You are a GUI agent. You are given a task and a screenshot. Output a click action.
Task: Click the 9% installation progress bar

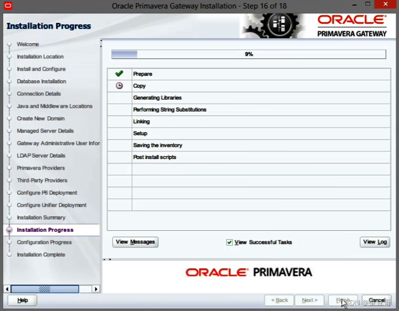click(x=249, y=54)
